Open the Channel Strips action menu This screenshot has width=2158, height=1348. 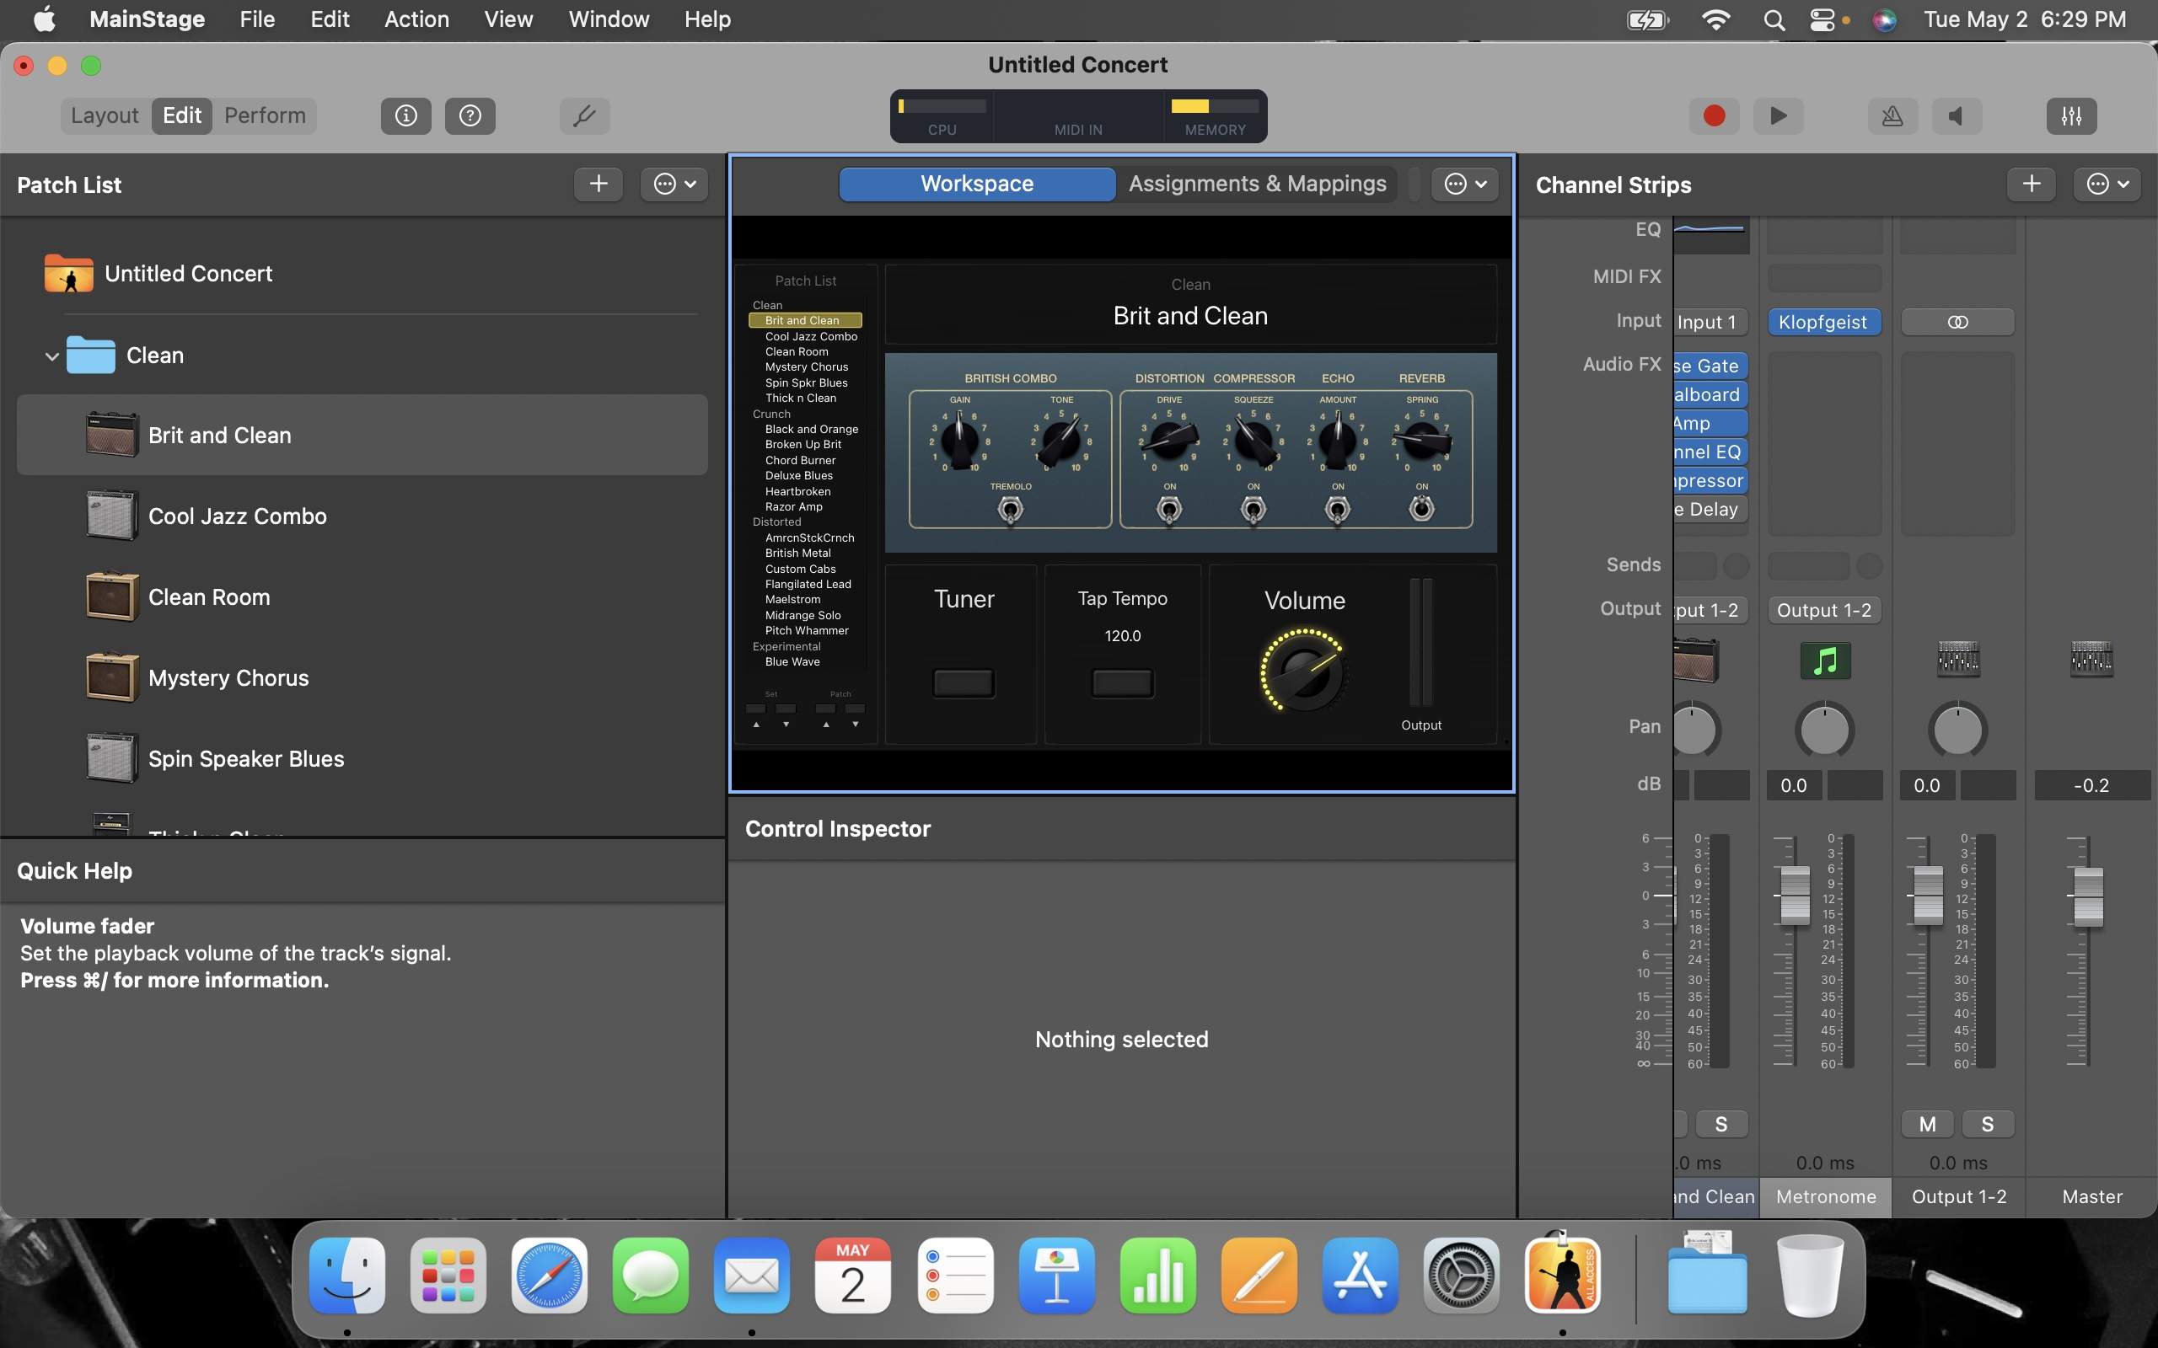point(2107,185)
